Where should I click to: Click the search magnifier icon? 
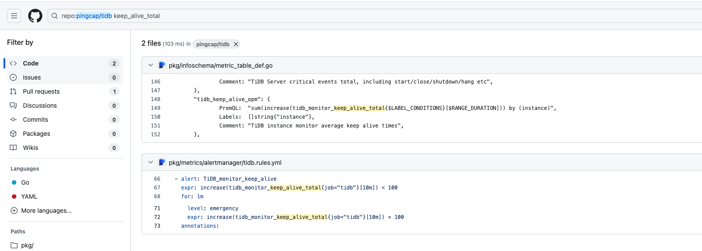coord(55,16)
